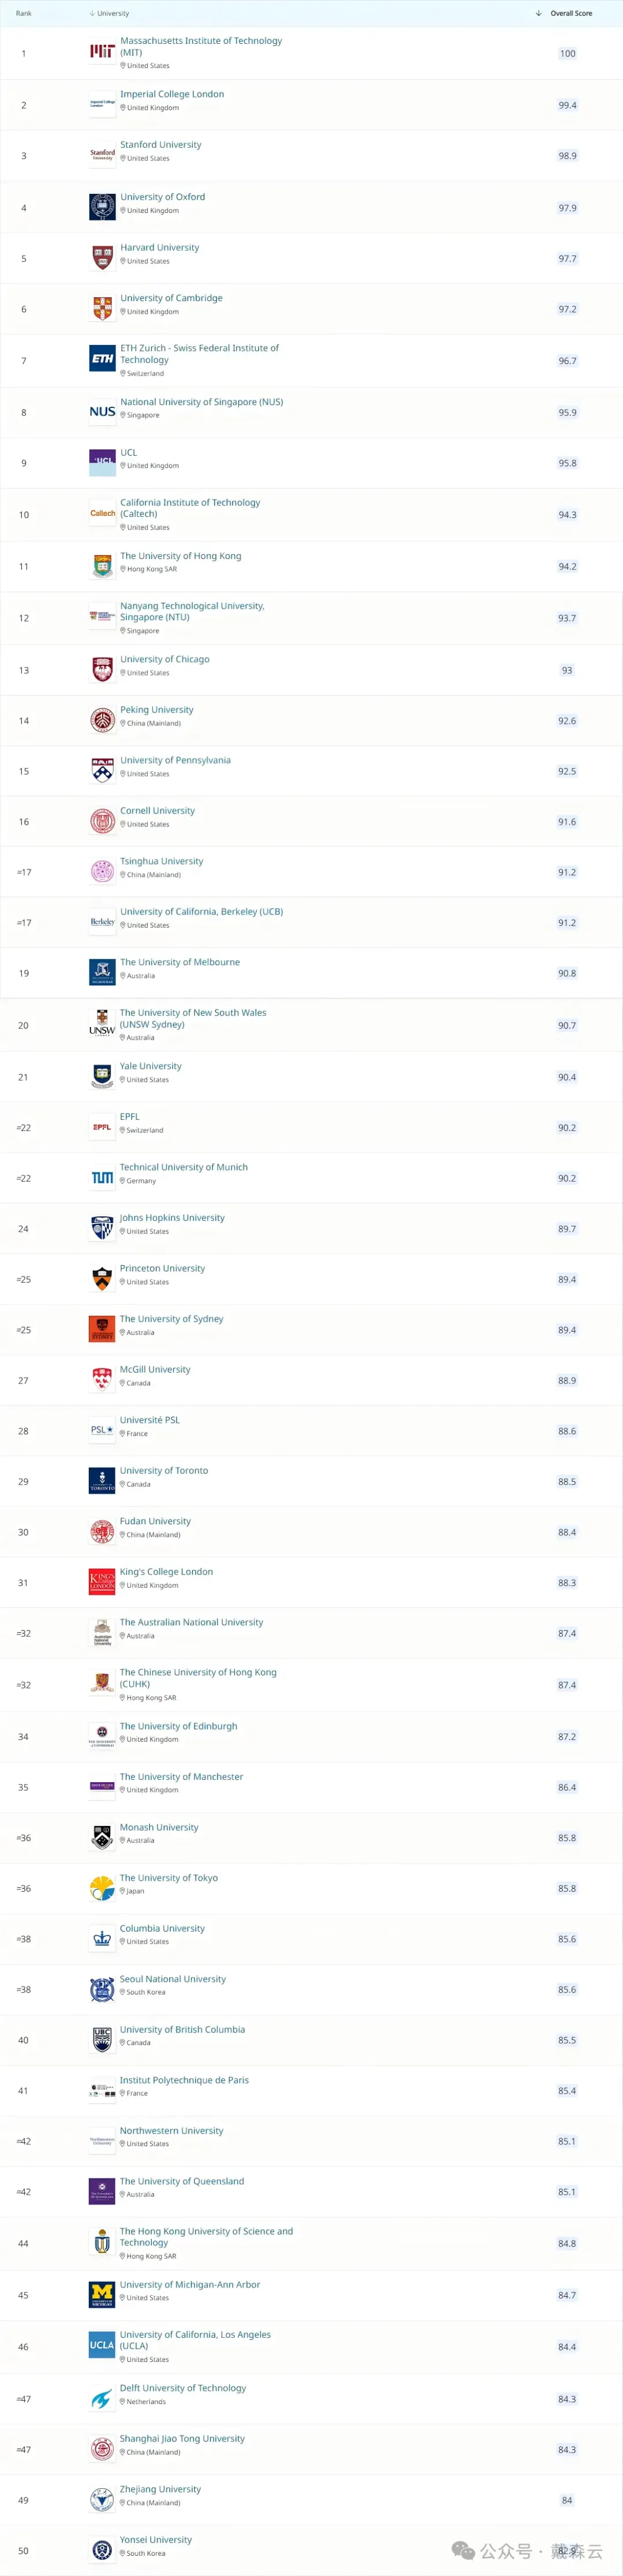Click the NUS logo icon
The width and height of the screenshot is (623, 2576).
[102, 412]
